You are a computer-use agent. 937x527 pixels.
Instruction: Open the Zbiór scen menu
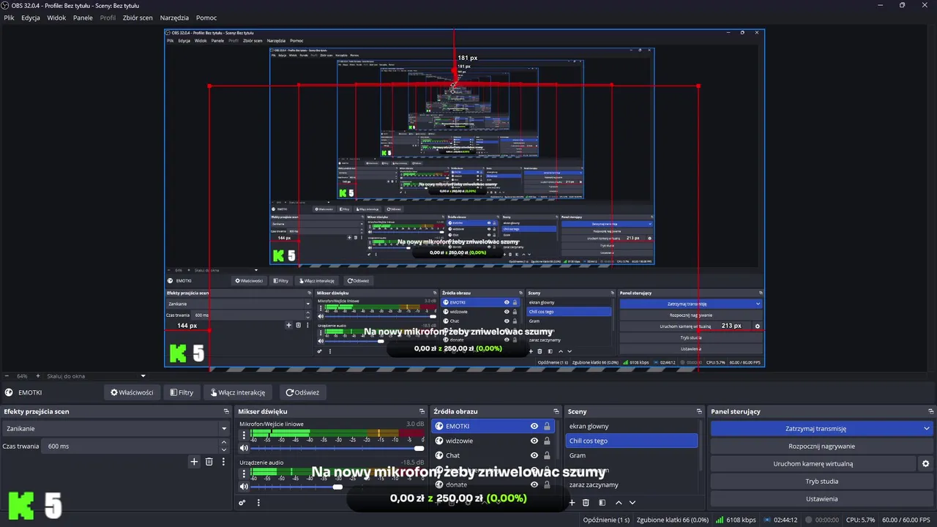(x=138, y=18)
